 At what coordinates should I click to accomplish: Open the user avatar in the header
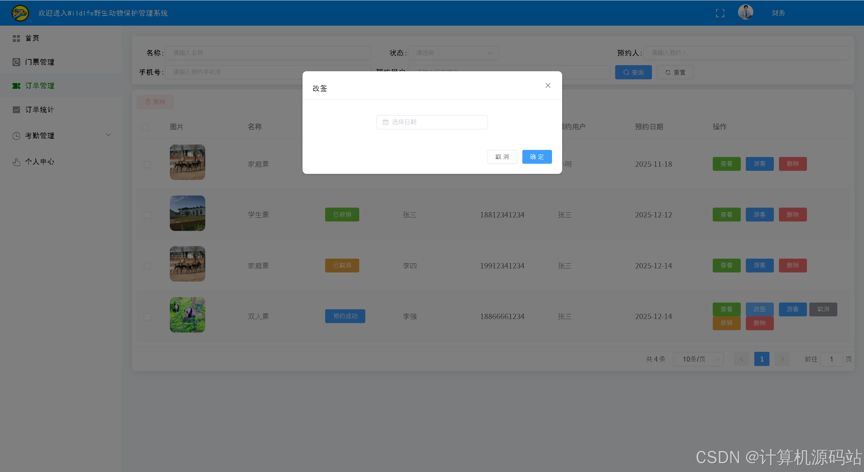coord(745,12)
